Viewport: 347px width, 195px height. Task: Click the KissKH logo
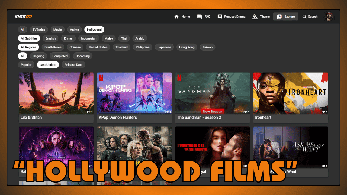pyautogui.click(x=23, y=17)
